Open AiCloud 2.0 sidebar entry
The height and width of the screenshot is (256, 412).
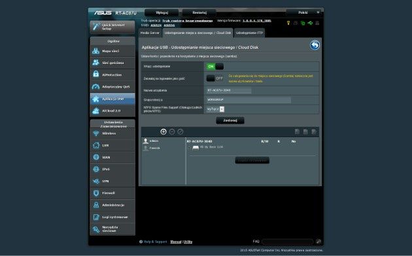tap(112, 110)
